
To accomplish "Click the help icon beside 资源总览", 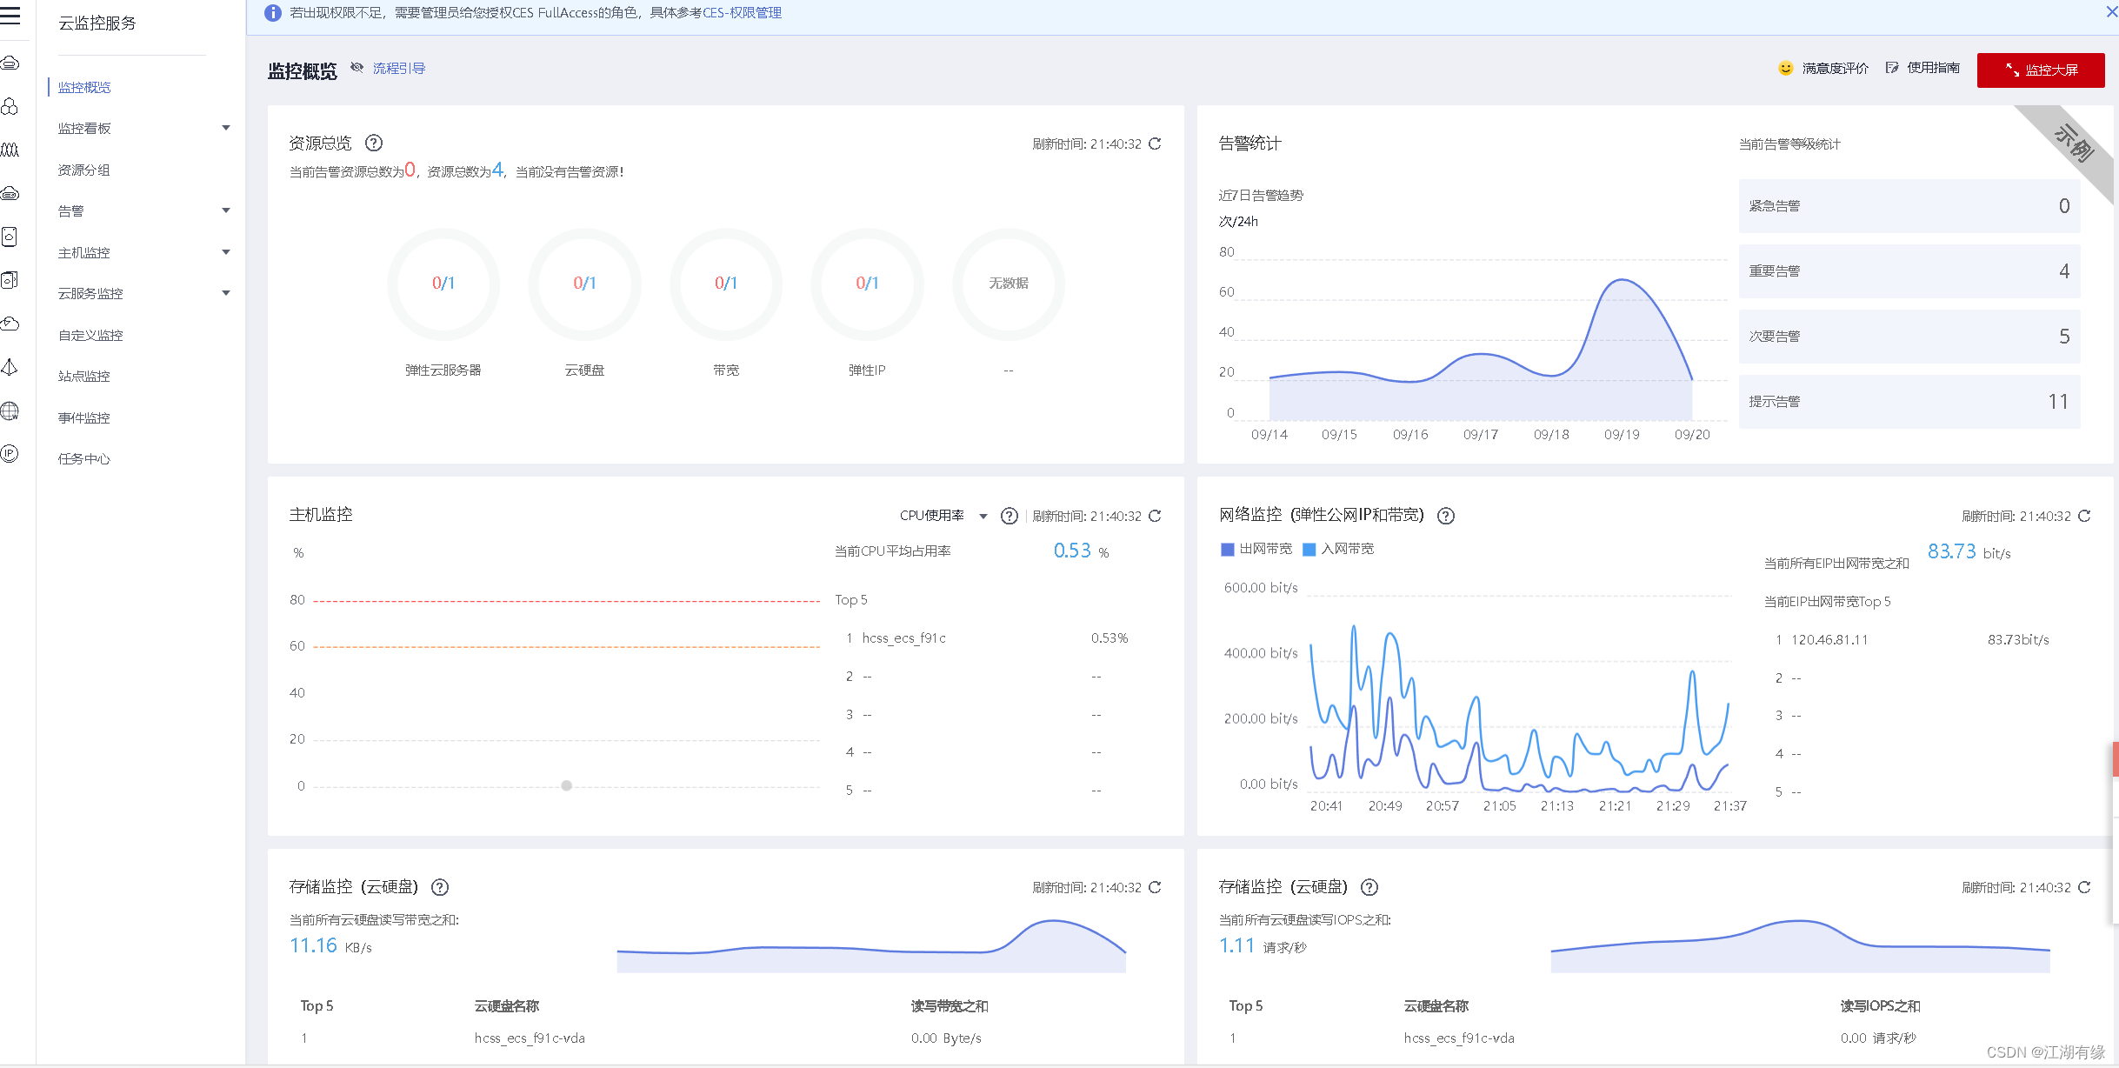I will [374, 144].
